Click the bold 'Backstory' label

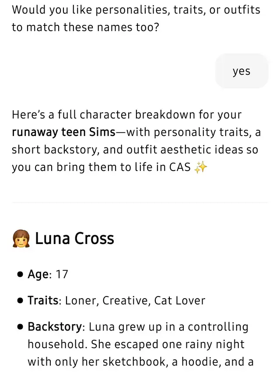[x=56, y=327]
